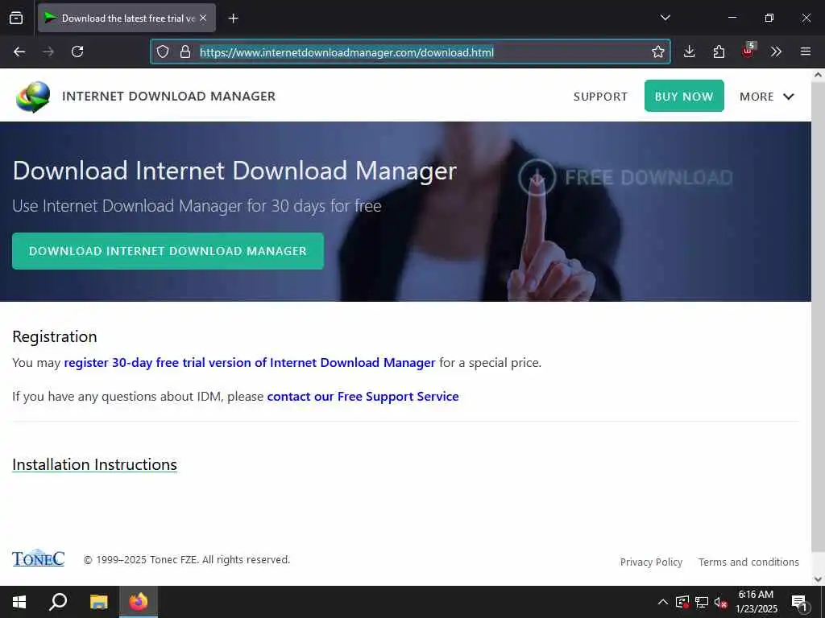Open the clock showing 6:16 AM
This screenshot has height=618, width=825.
[756, 602]
